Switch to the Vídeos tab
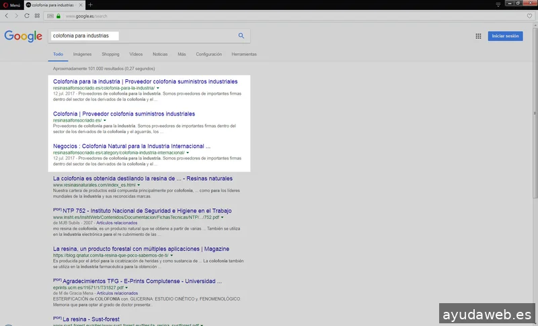This screenshot has height=326, width=538. point(136,54)
